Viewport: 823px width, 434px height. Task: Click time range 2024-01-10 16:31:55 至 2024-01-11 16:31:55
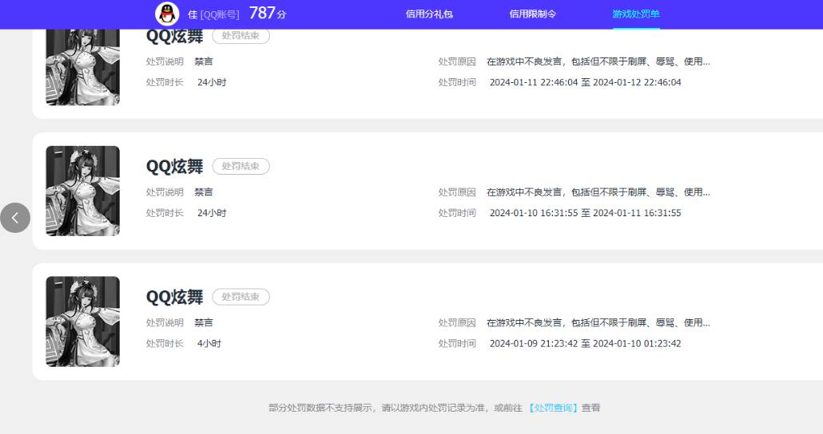[x=585, y=213]
